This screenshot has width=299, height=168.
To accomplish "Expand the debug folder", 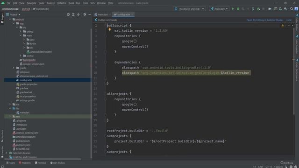I will pyautogui.click(x=21, y=31).
